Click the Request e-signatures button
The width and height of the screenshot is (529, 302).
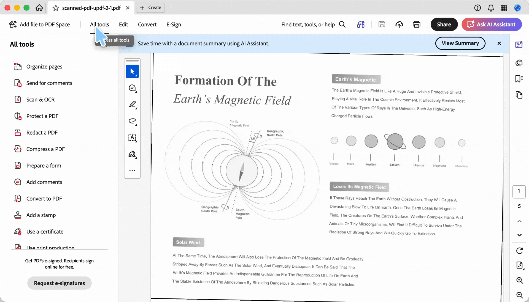60,283
